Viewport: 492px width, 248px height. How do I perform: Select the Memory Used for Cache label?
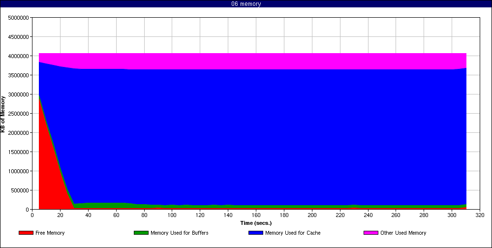(x=293, y=233)
